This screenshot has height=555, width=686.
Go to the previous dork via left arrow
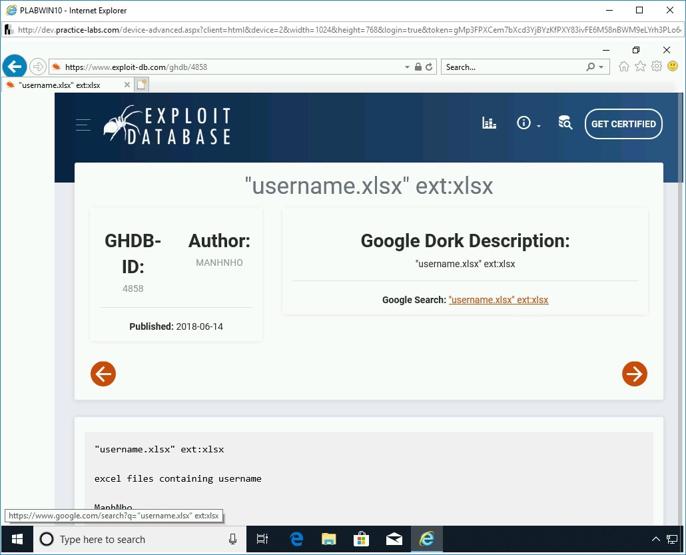tap(103, 374)
